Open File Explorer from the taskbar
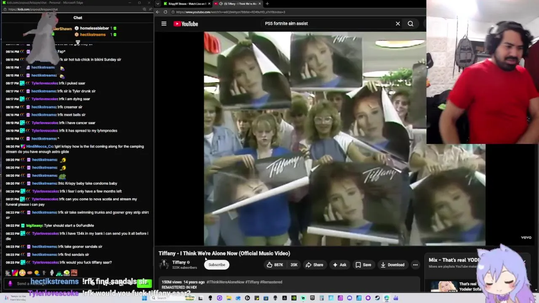The image size is (539, 303). [x=229, y=298]
